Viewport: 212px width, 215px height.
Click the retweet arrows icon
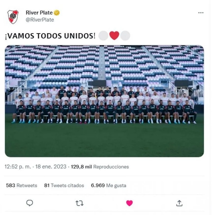pyautogui.click(x=79, y=203)
